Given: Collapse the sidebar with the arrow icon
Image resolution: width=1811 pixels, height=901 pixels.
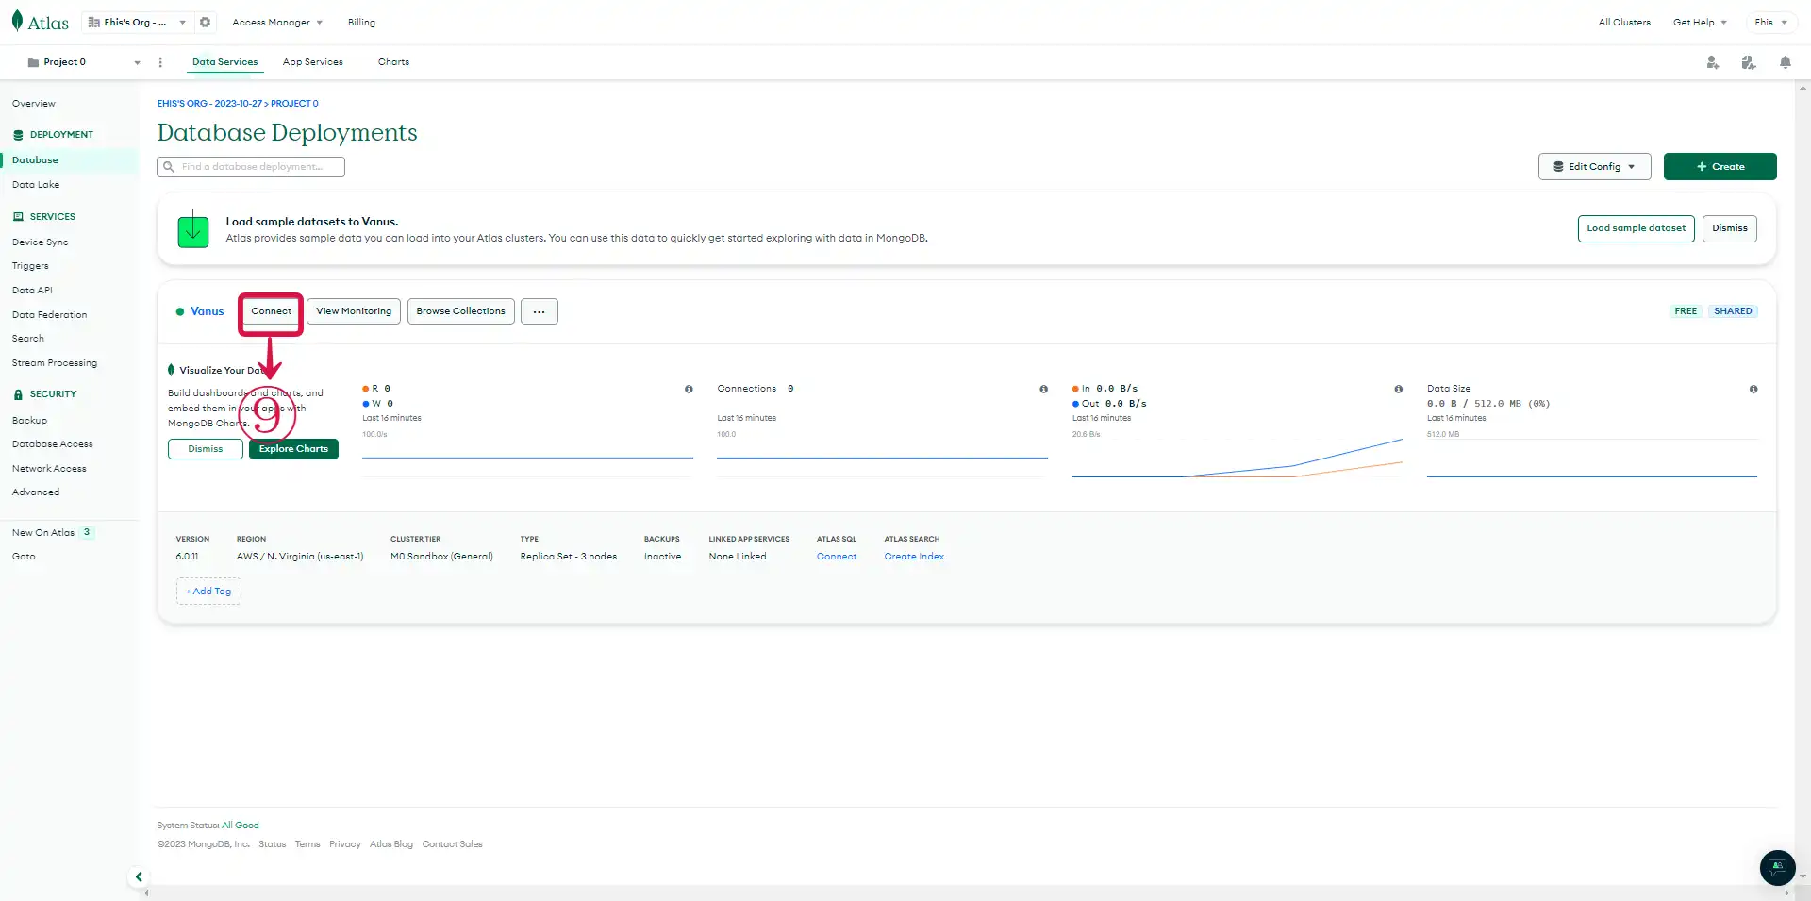Looking at the screenshot, I should (x=139, y=876).
